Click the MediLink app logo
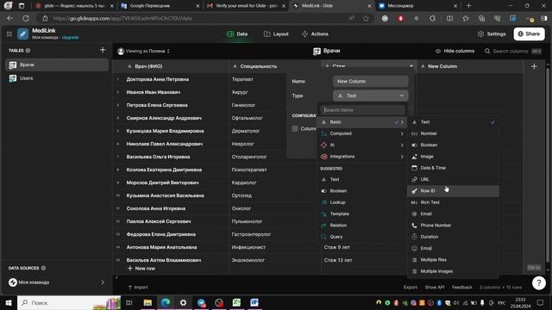The height and width of the screenshot is (310, 552). pos(23,34)
